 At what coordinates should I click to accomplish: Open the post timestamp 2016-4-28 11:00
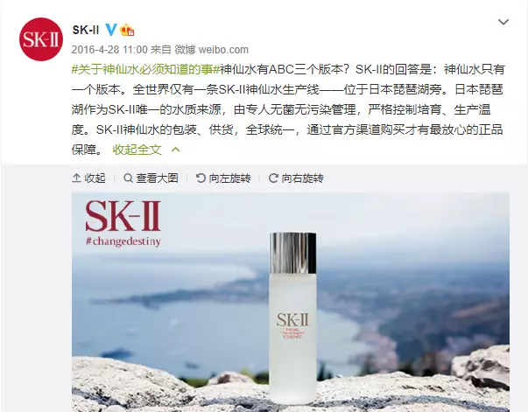109,50
